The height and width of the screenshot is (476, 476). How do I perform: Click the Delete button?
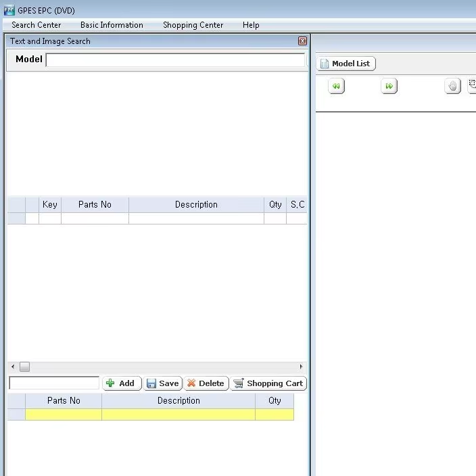coord(206,383)
